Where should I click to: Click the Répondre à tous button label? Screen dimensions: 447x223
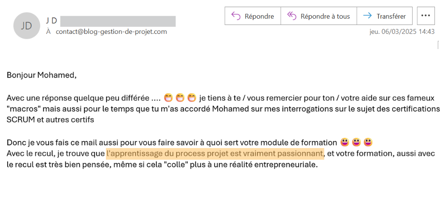[325, 16]
